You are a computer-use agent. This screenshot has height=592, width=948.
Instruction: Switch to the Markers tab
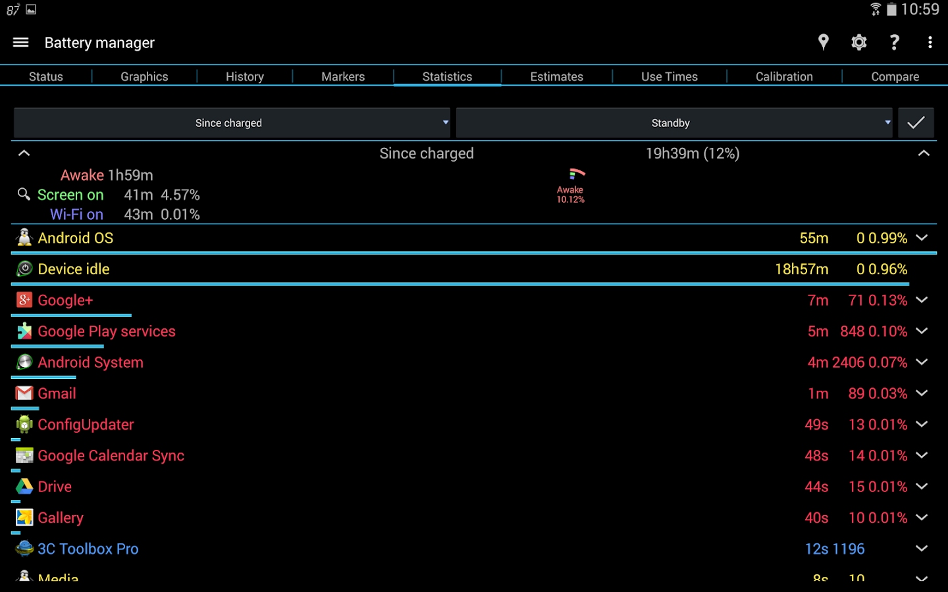[343, 76]
